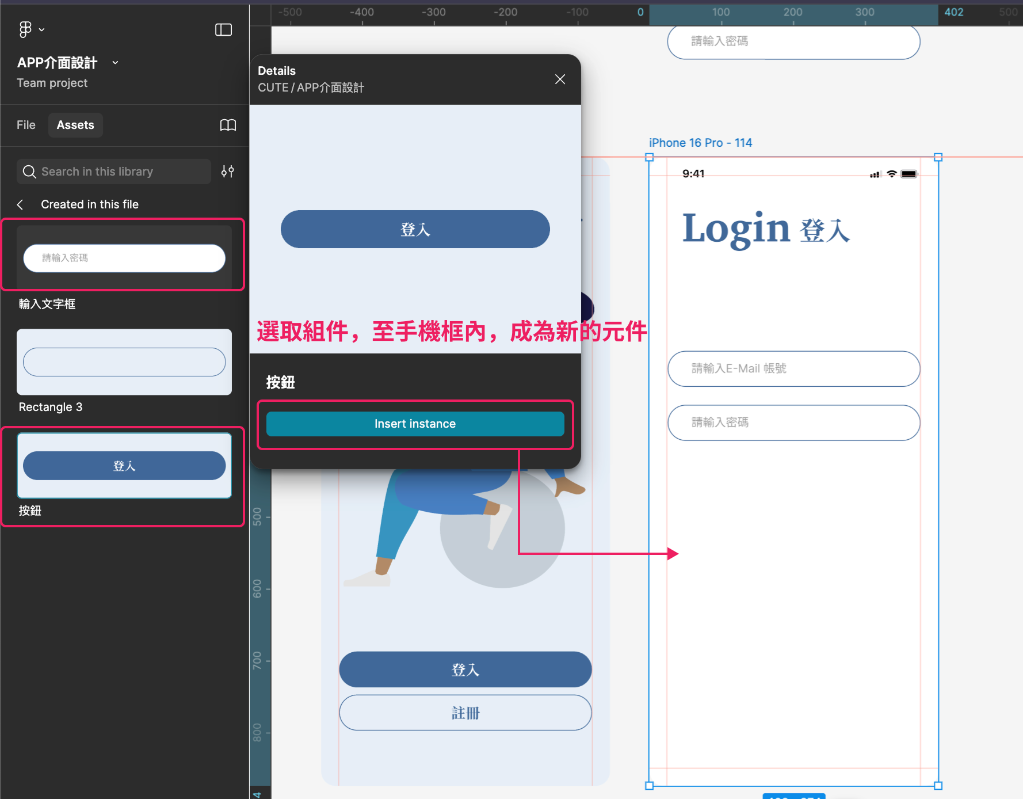
Task: Switch to the File tab
Action: pyautogui.click(x=26, y=125)
